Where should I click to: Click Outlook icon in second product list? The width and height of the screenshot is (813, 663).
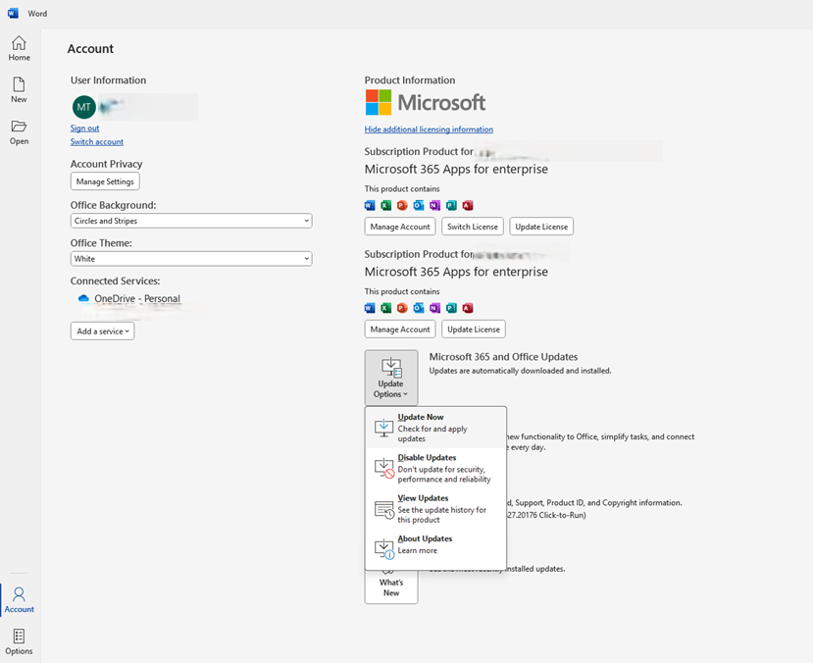tap(419, 308)
